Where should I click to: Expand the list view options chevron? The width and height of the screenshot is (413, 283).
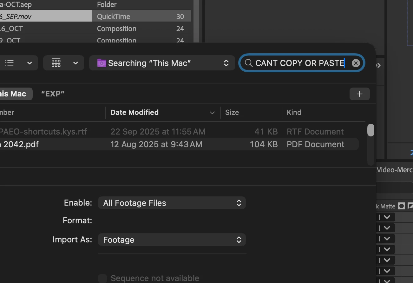pos(29,63)
